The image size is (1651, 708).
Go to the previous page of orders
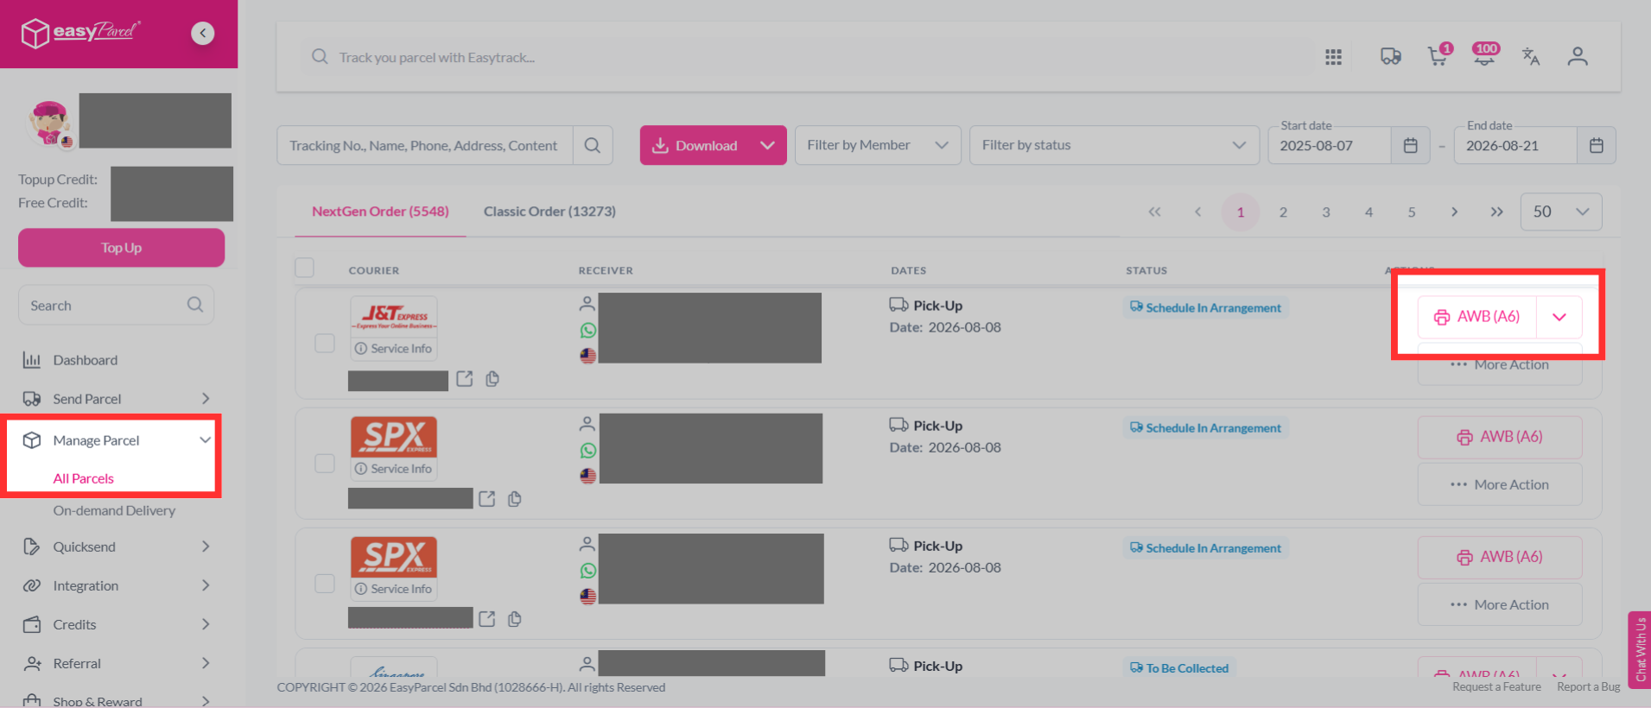pos(1197,212)
